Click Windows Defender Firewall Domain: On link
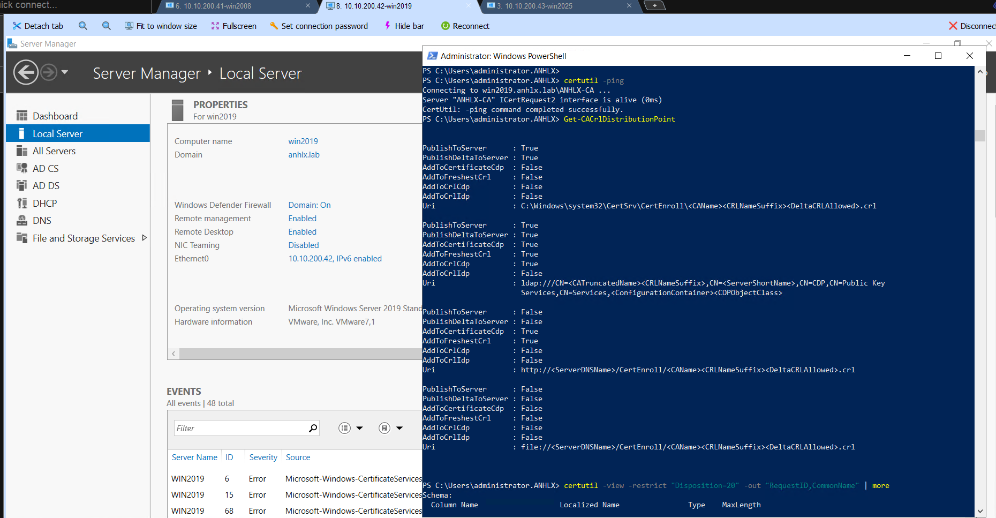This screenshot has width=996, height=518. point(310,205)
